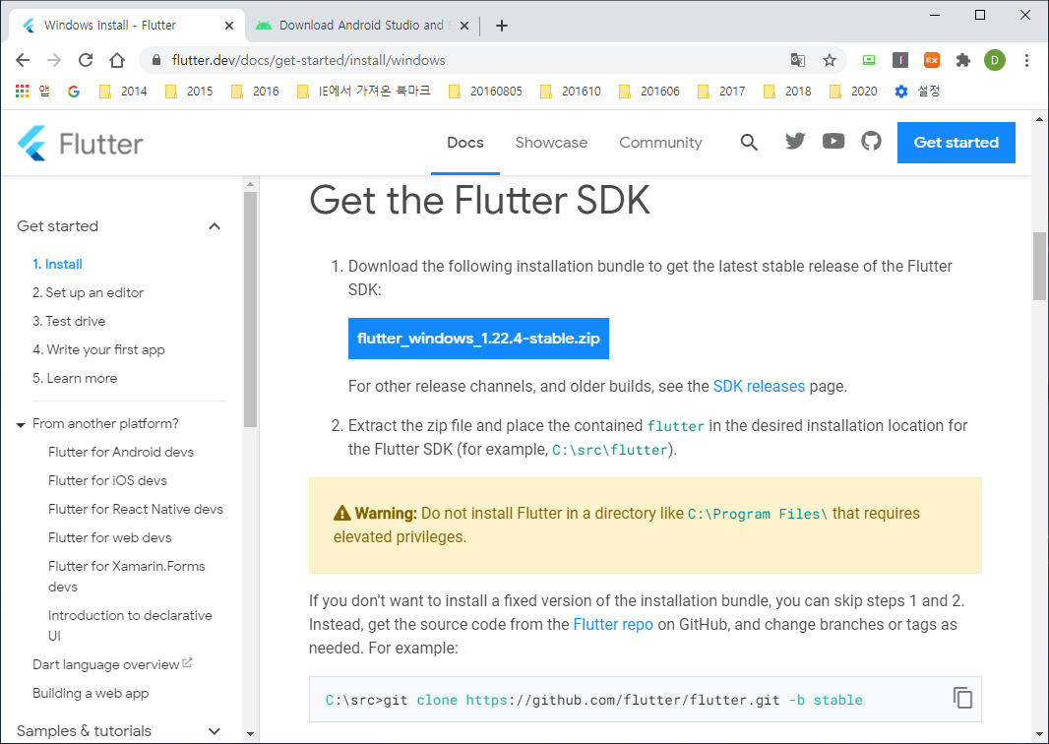This screenshot has width=1049, height=744.
Task: Click the sidebar scrollbar down arrow
Action: [251, 734]
